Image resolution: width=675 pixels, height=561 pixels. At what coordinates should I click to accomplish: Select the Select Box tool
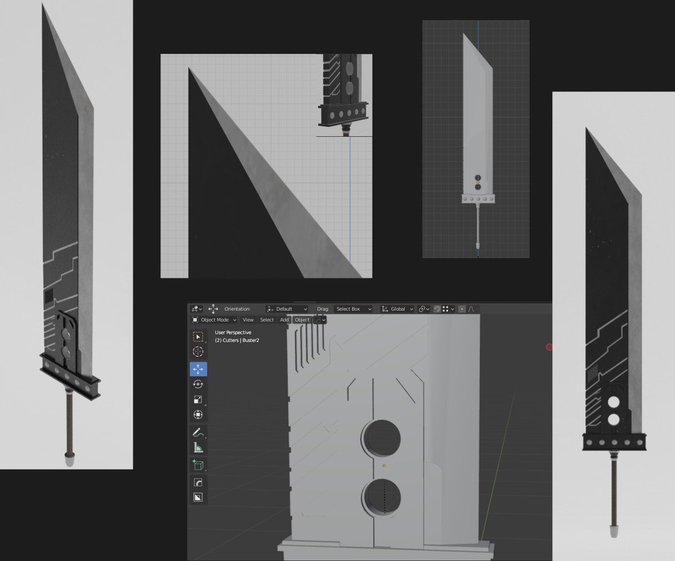(x=198, y=337)
